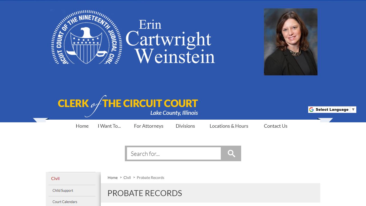Open the Divisions menu
This screenshot has height=206, width=366.
click(185, 126)
